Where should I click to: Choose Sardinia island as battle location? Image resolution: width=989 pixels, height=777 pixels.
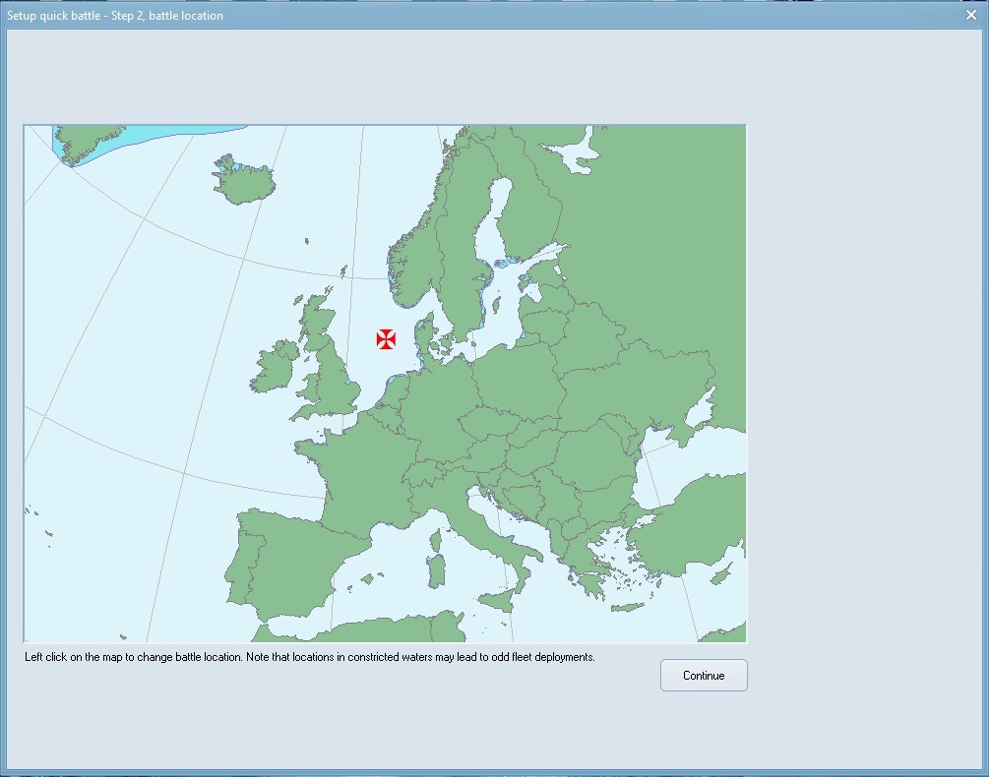click(435, 571)
